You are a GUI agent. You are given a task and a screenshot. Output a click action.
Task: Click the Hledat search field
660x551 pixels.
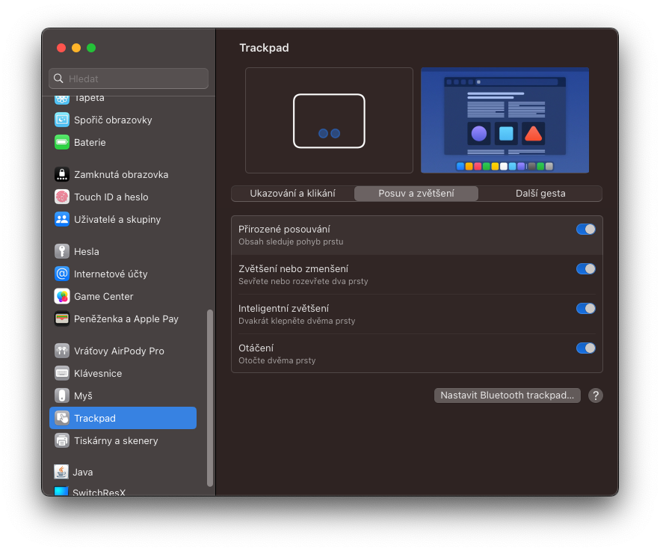click(129, 79)
